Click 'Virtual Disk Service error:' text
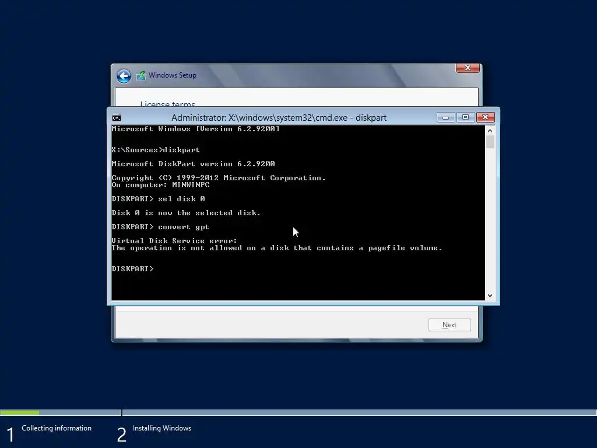The height and width of the screenshot is (448, 597). [174, 241]
